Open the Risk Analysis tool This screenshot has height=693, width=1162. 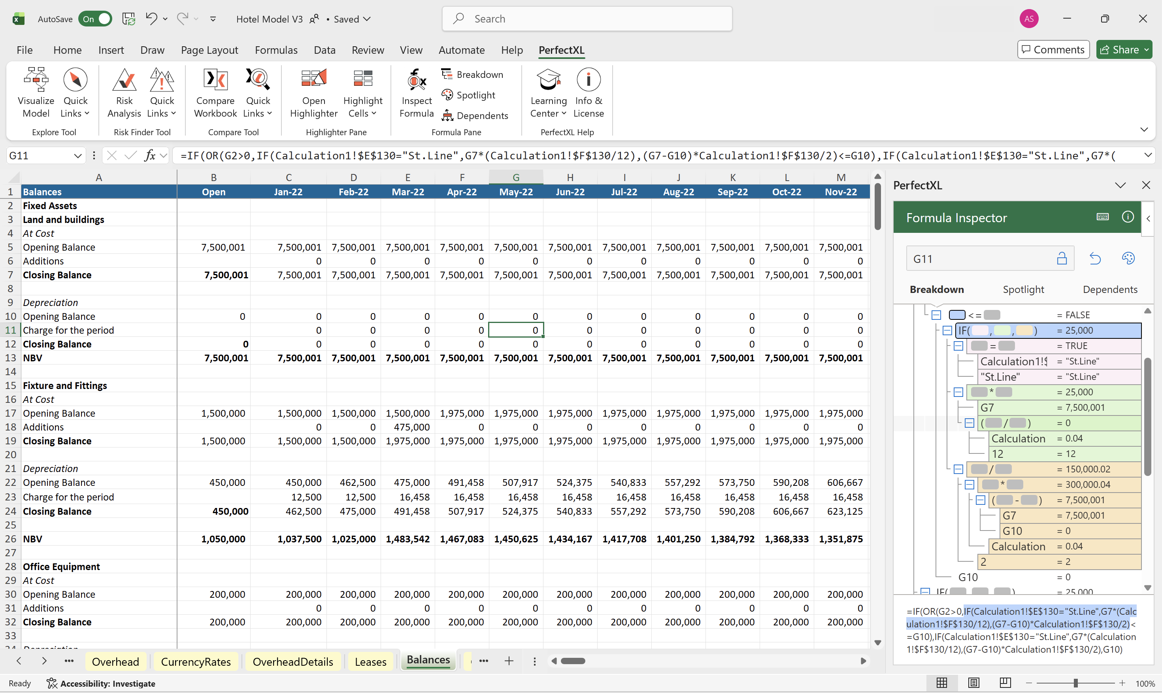coord(124,80)
